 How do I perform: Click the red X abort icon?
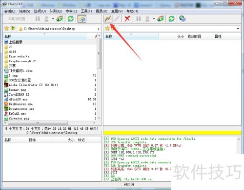(x=127, y=18)
